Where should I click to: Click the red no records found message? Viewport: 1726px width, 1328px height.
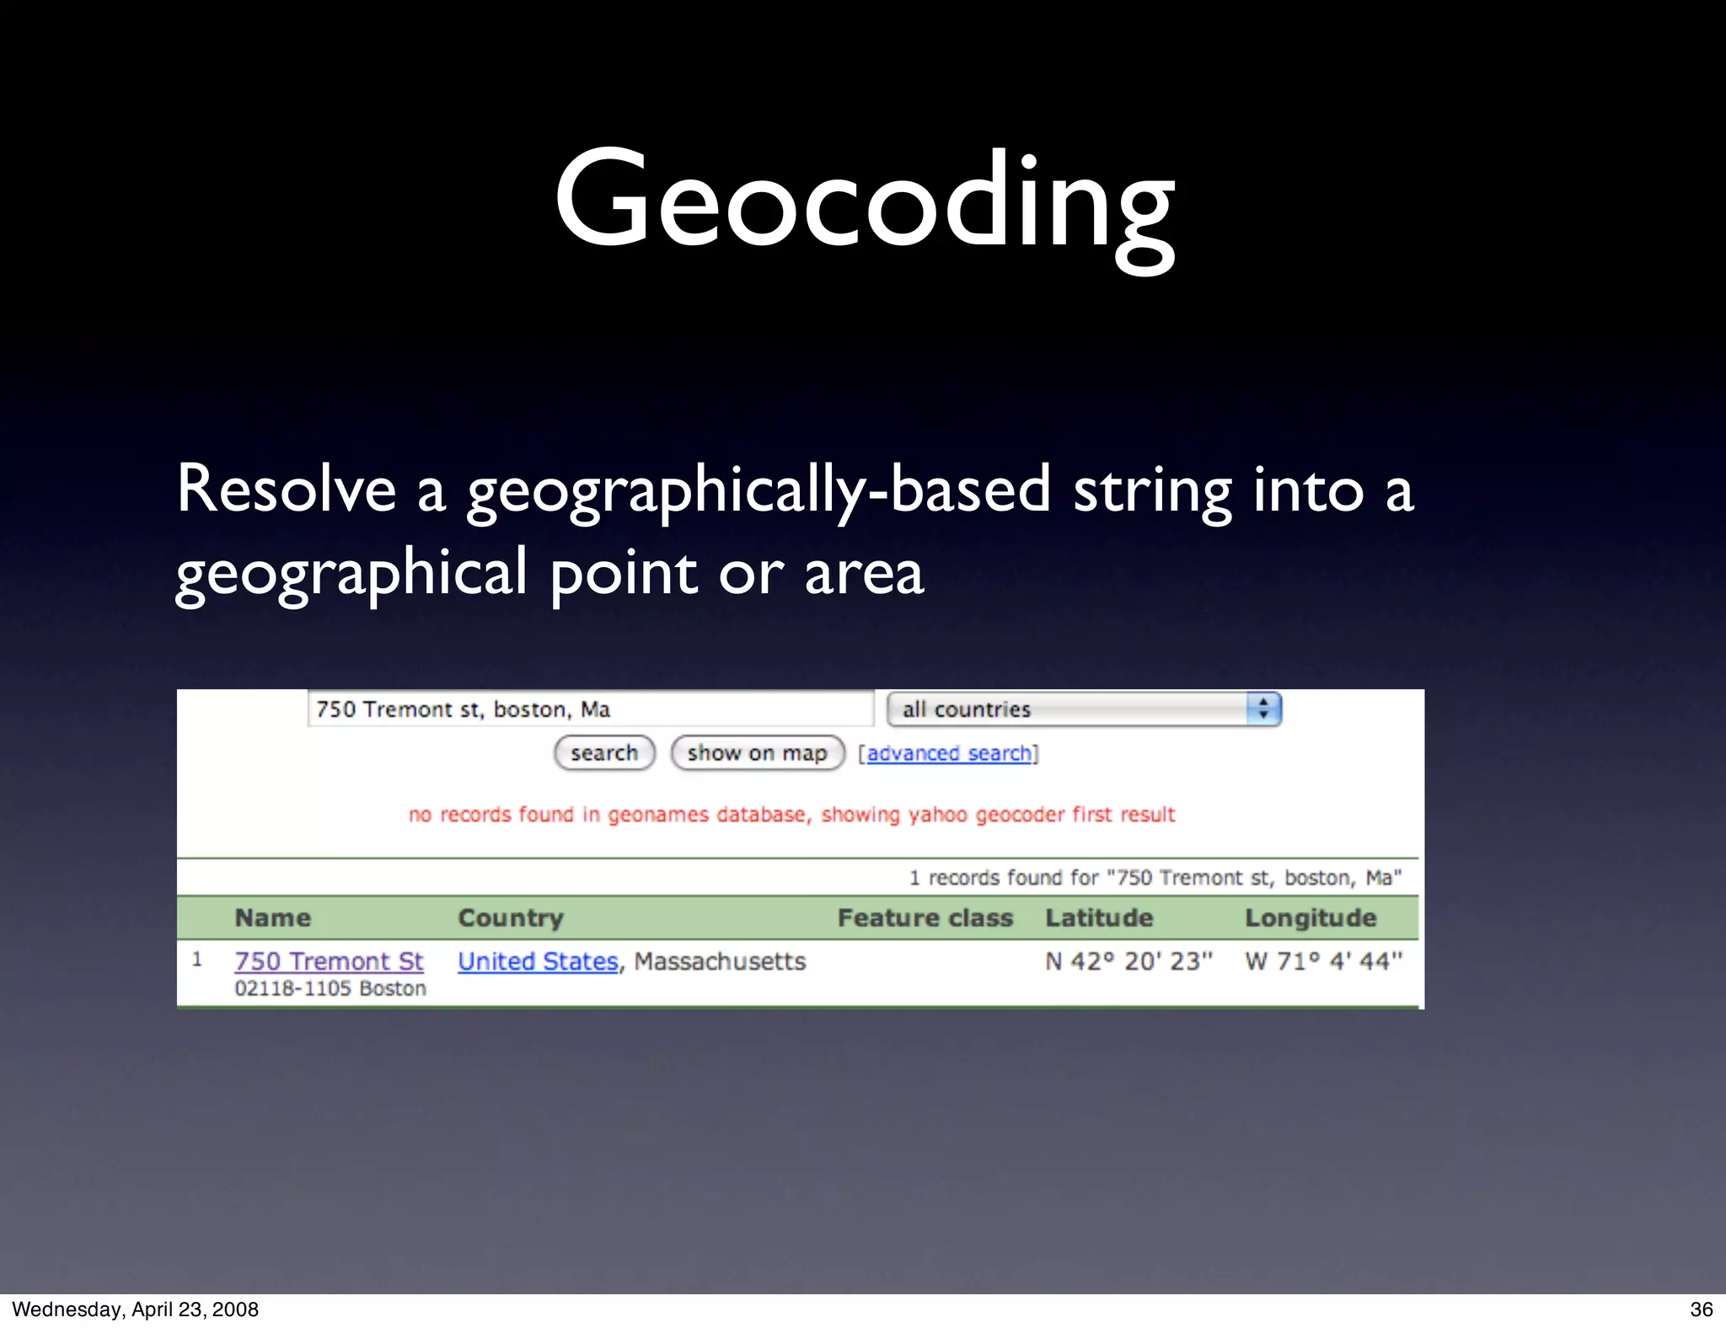(x=791, y=814)
